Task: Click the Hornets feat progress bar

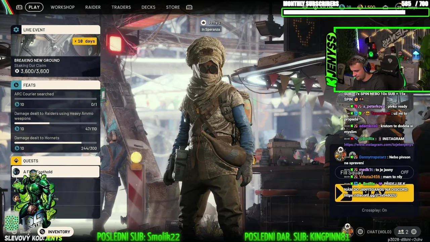Action: pyautogui.click(x=55, y=143)
